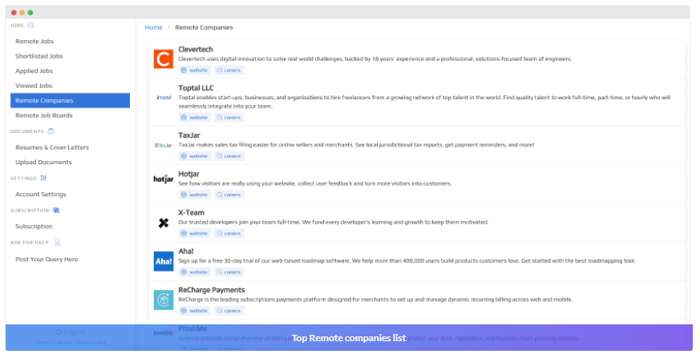This screenshot has height=358, width=700.
Task: Click the X-Team company name
Action: [191, 213]
